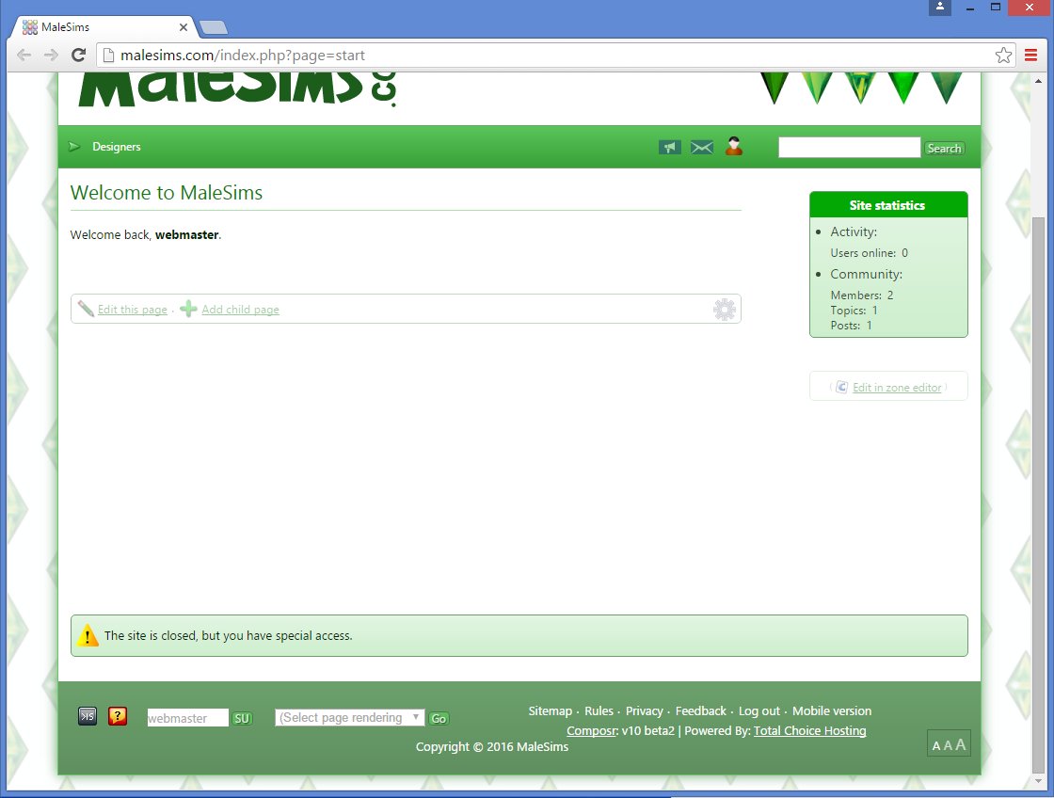This screenshot has width=1054, height=798.
Task: Click the Chrome profile user icon
Action: tap(940, 8)
